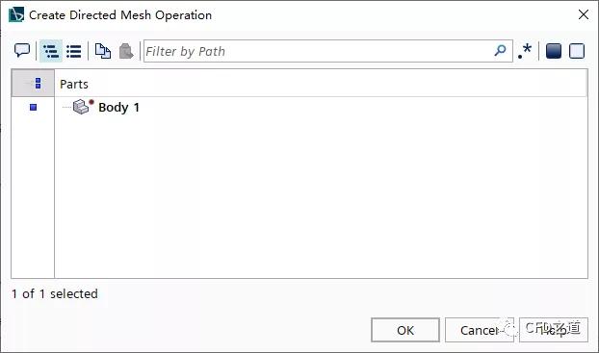Click the magnifier search icon in filter
This screenshot has height=353, width=599.
click(500, 50)
